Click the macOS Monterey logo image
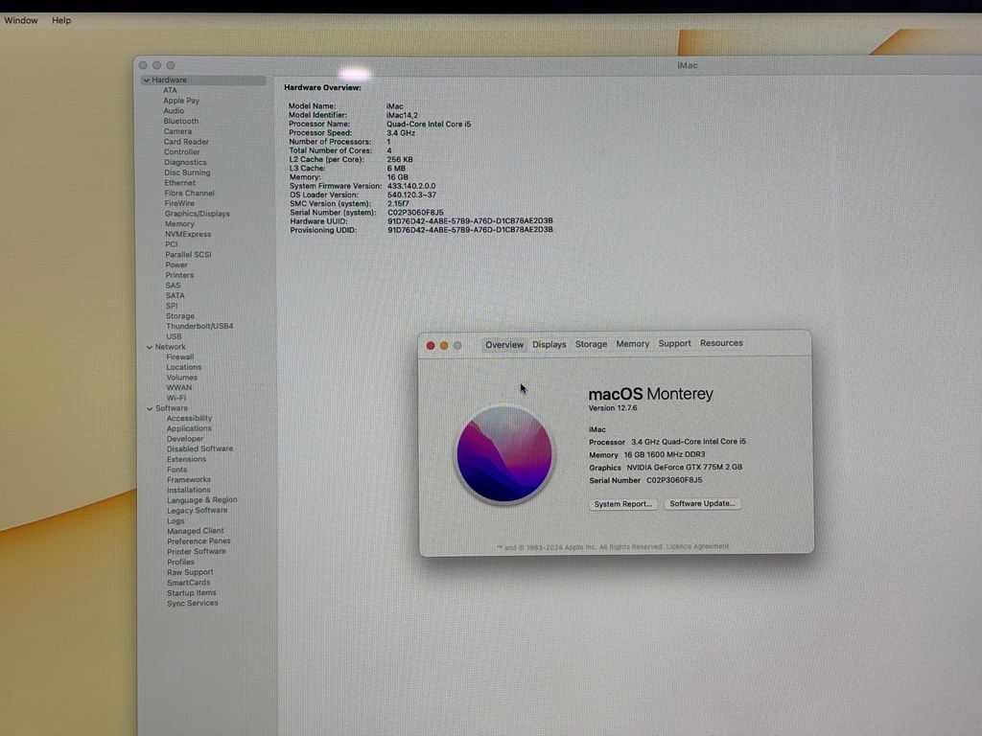This screenshot has width=982, height=736. pos(504,455)
